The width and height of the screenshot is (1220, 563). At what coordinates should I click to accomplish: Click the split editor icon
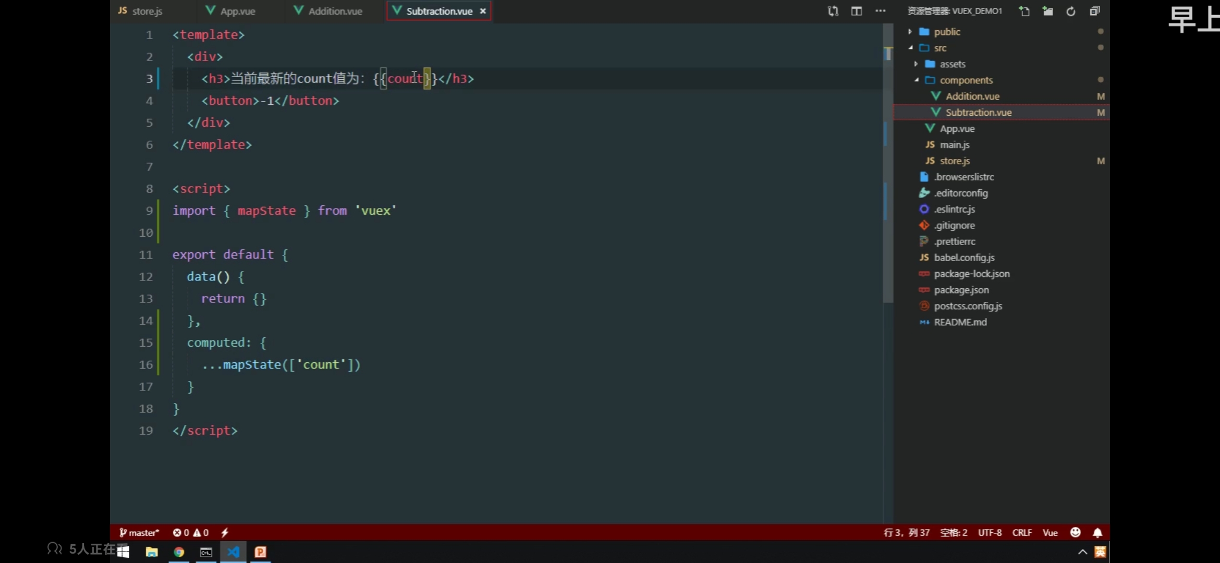pyautogui.click(x=856, y=11)
